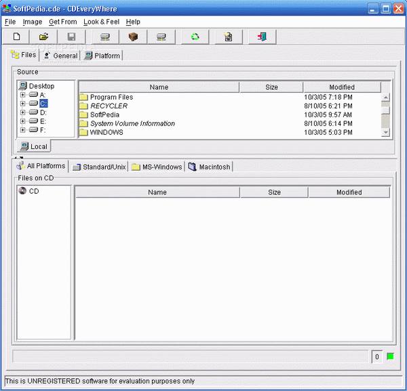The height and width of the screenshot is (391, 407).
Task: Select the A: drive label
Action: (x=43, y=95)
